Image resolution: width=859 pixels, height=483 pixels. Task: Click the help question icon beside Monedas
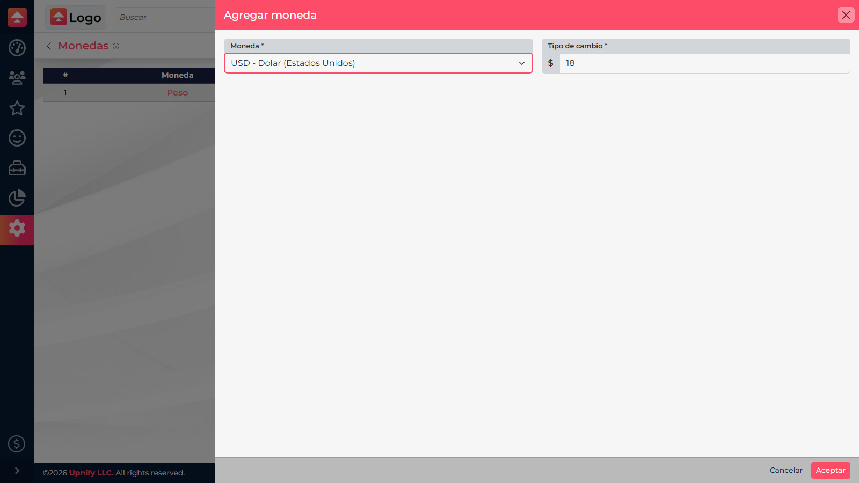click(116, 46)
